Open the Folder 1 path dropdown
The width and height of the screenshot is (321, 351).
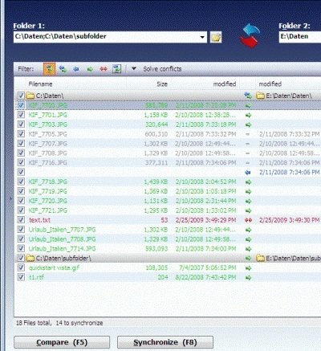click(x=202, y=37)
